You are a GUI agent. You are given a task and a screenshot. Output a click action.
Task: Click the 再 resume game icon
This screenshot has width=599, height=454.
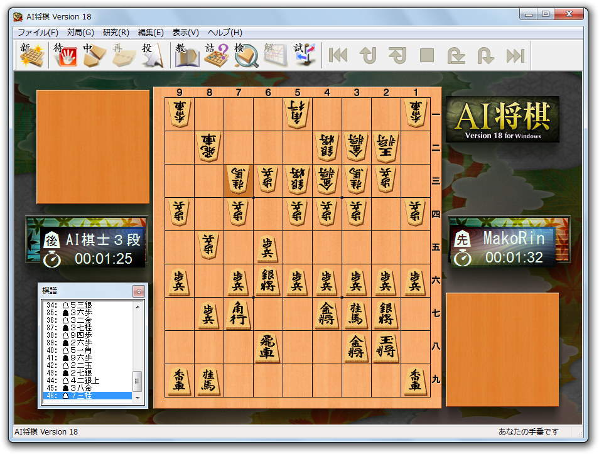(124, 55)
